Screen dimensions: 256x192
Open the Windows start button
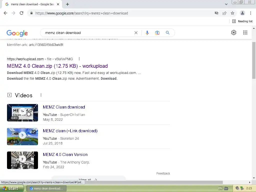coord(11,188)
